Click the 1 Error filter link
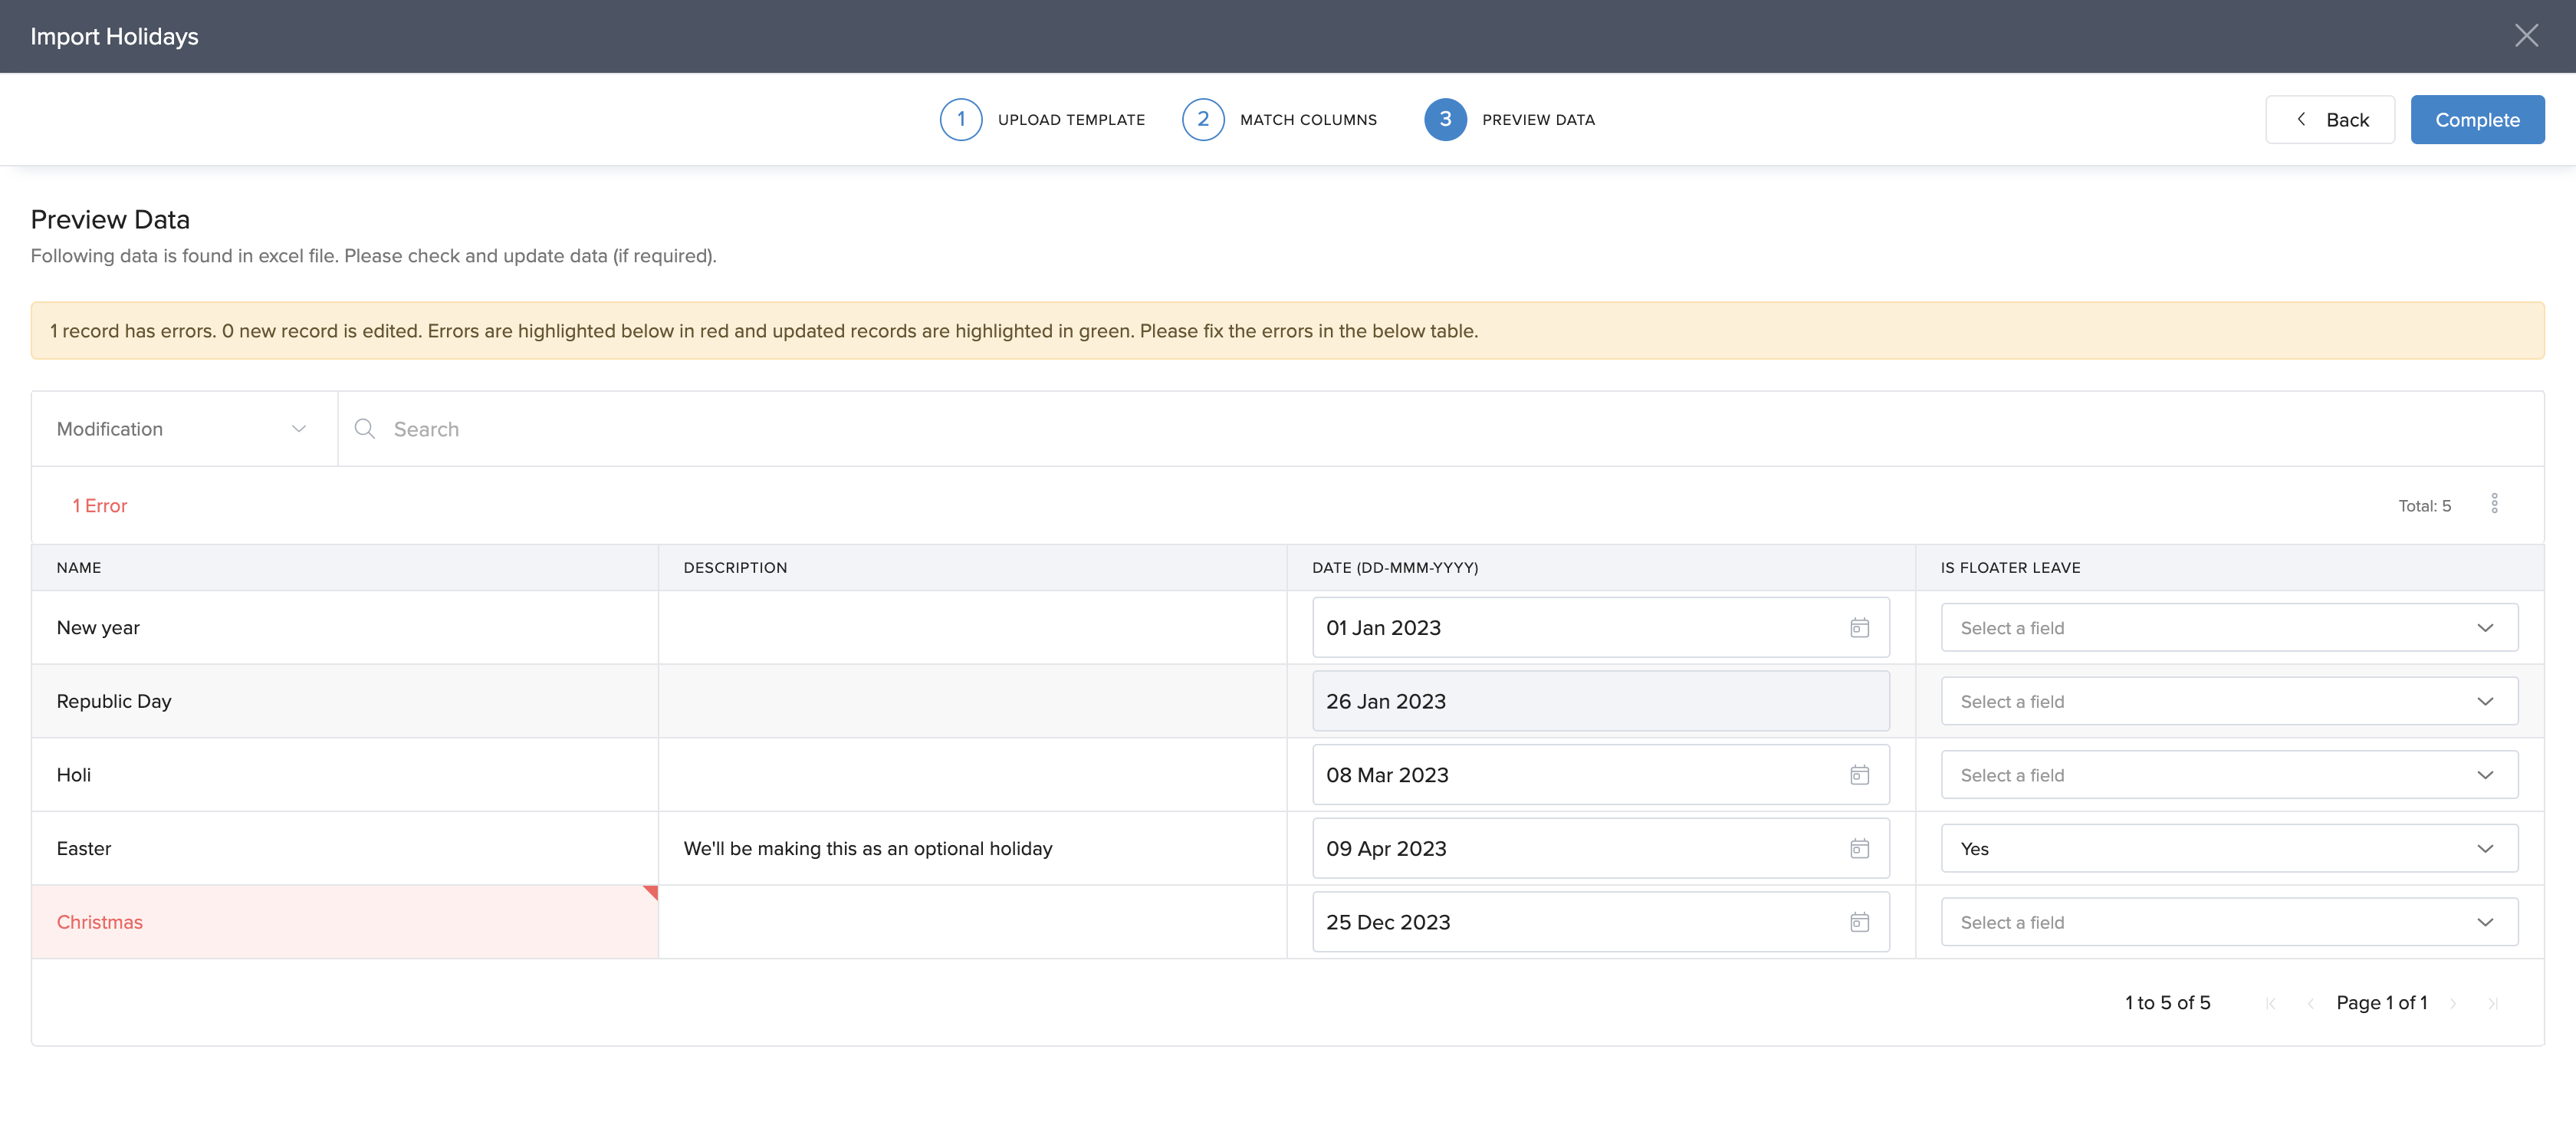Image resolution: width=2576 pixels, height=1125 pixels. point(100,506)
